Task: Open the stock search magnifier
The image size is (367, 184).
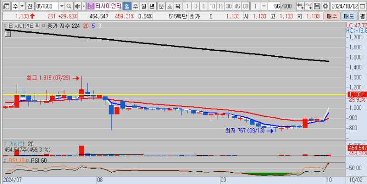Action: (69, 6)
